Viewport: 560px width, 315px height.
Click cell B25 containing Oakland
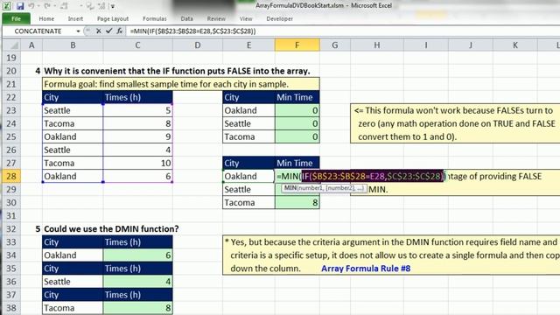pyautogui.click(x=73, y=136)
